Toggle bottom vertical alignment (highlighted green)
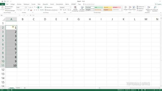This screenshot has height=91, width=162. 38,7
